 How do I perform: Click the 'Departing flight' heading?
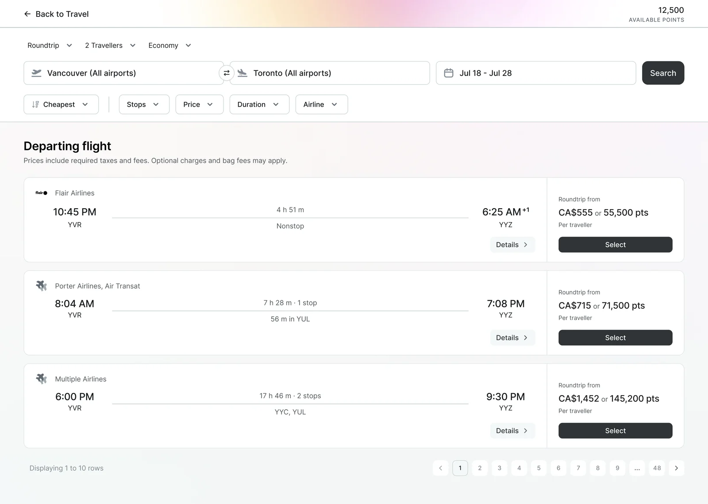67,146
